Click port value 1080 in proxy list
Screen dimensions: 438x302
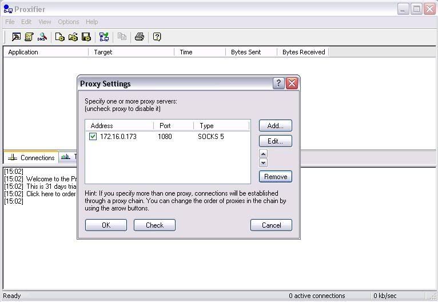click(x=165, y=137)
